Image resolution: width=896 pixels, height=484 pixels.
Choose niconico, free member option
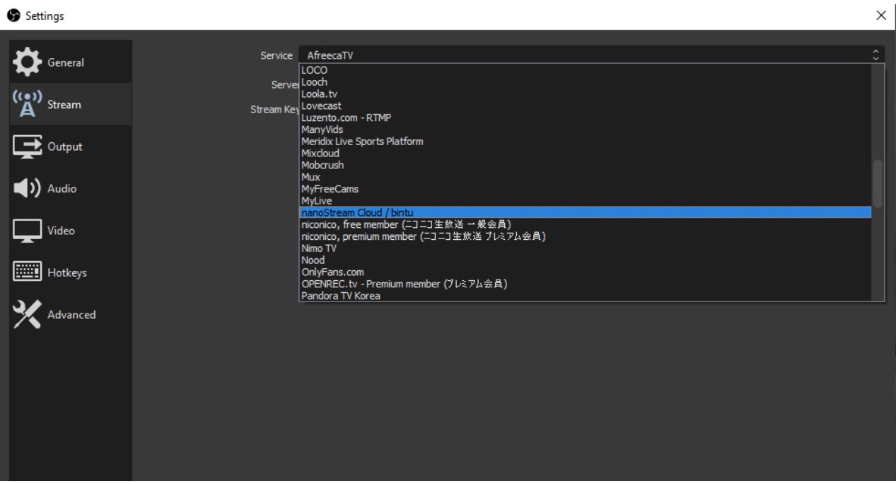coord(585,224)
